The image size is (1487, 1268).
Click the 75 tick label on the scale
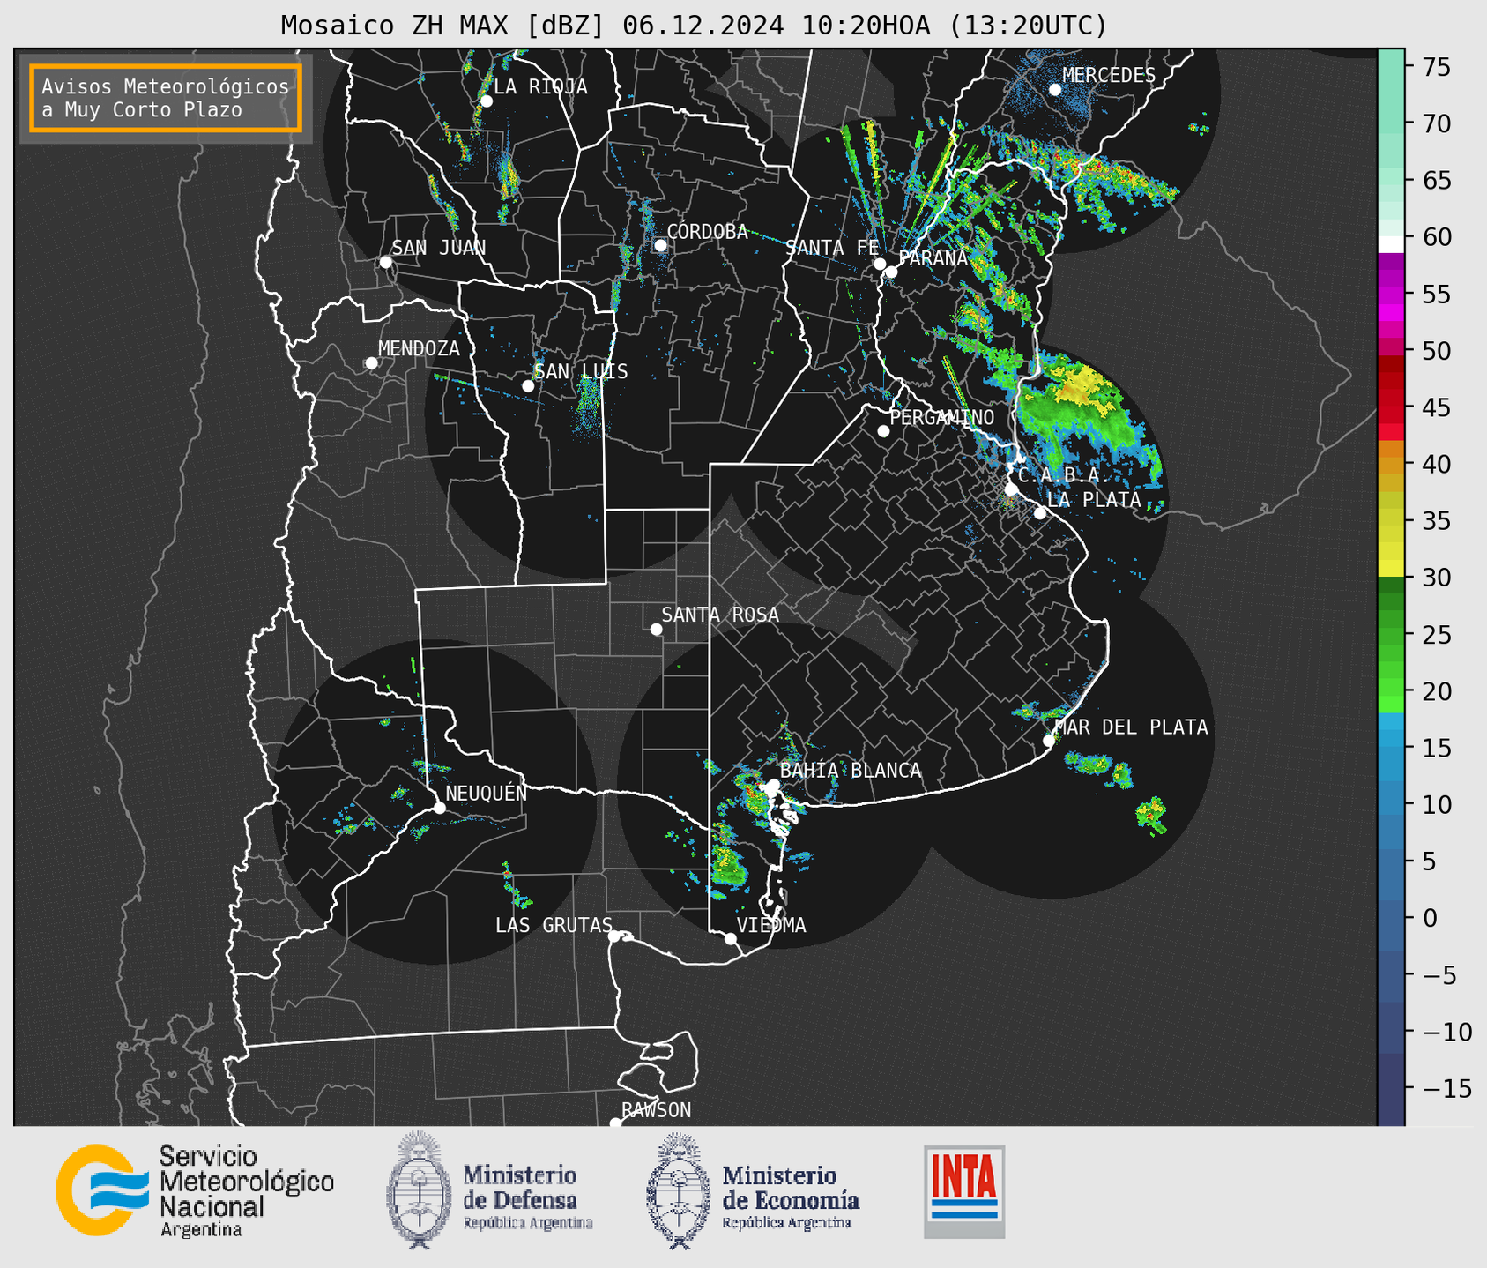[1437, 68]
